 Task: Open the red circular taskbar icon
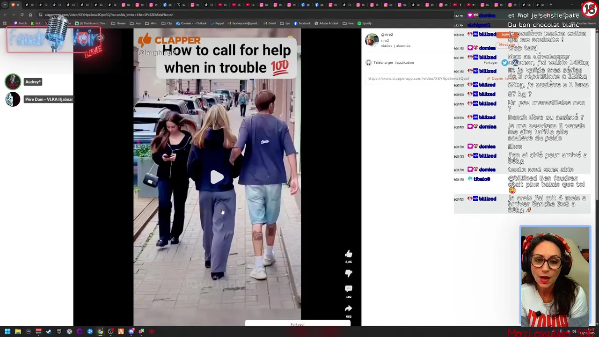(152, 331)
